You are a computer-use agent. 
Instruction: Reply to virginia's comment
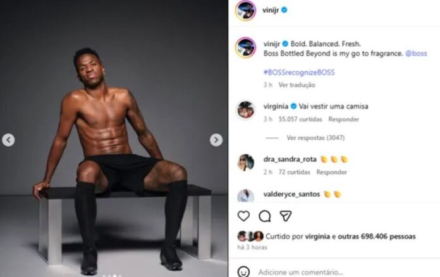343,120
